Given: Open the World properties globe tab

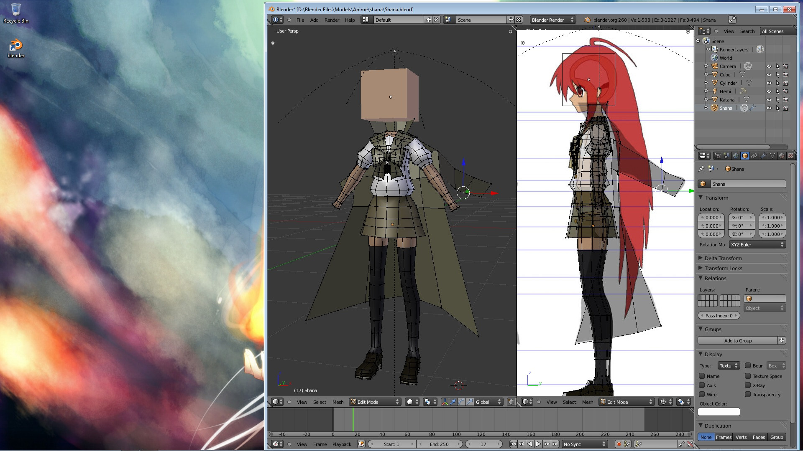Looking at the screenshot, I should pyautogui.click(x=736, y=156).
